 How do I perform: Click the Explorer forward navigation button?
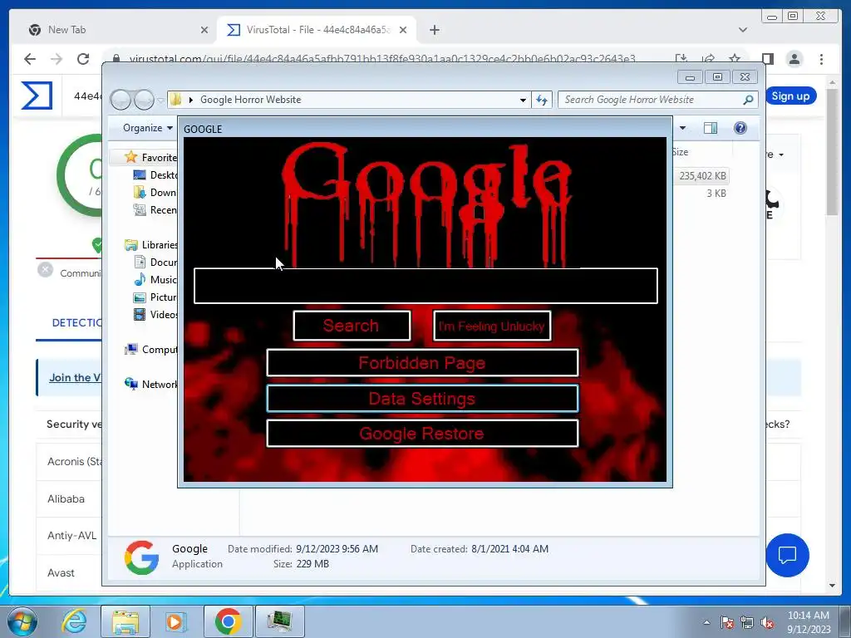click(144, 100)
